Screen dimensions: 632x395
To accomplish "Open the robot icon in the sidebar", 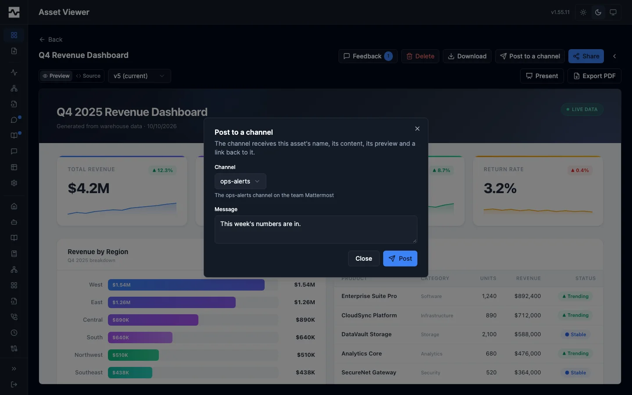I will [x=14, y=222].
